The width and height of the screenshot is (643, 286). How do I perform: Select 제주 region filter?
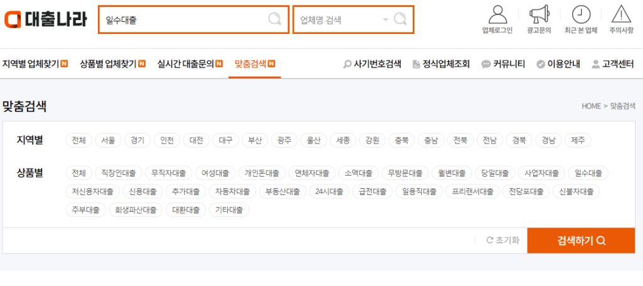578,140
